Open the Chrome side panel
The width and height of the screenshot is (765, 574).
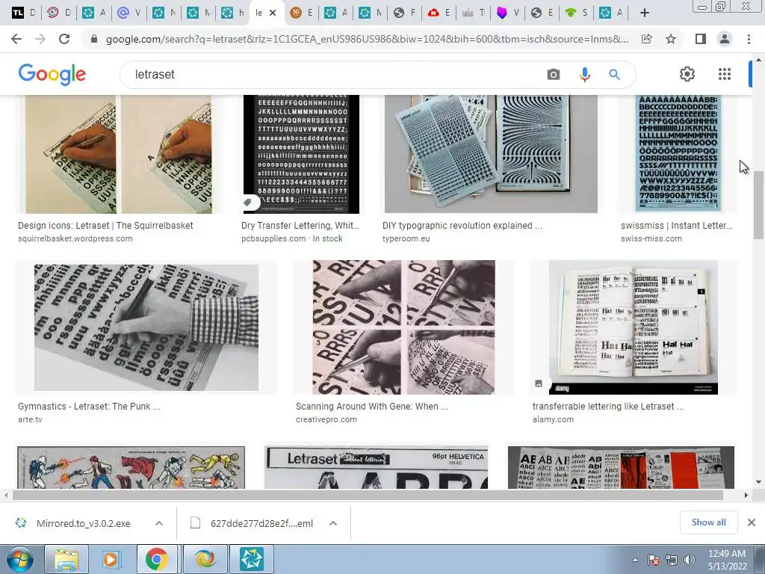pyautogui.click(x=701, y=39)
